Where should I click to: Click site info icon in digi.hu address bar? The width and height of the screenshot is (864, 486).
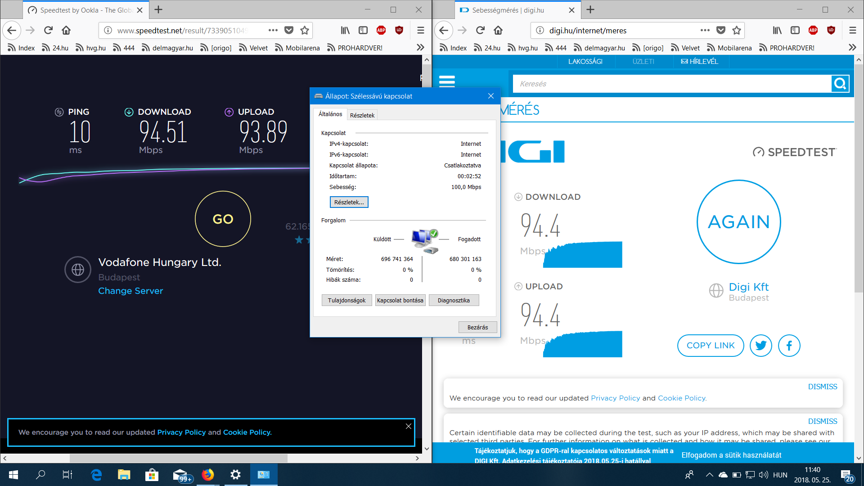[540, 30]
